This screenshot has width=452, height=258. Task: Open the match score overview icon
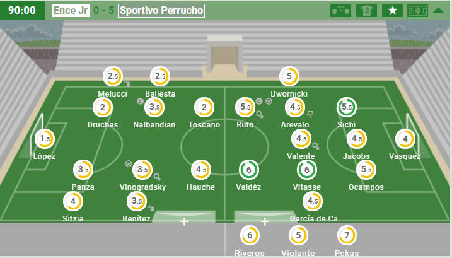(340, 11)
